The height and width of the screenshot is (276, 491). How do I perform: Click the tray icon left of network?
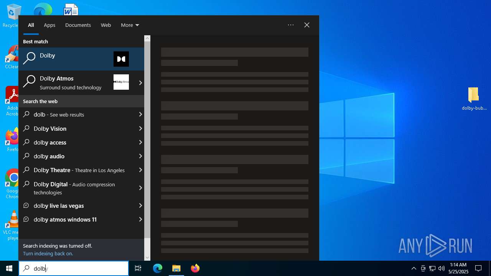pyautogui.click(x=423, y=268)
